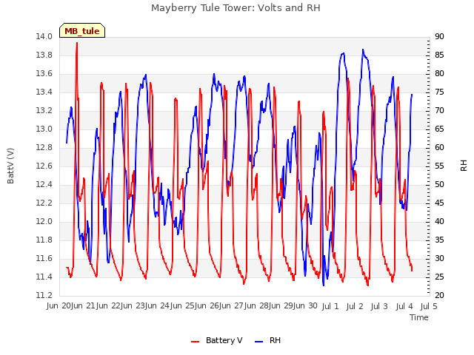Click the 50 RH axis tick label
This screenshot has height=355, width=474.
point(439,184)
